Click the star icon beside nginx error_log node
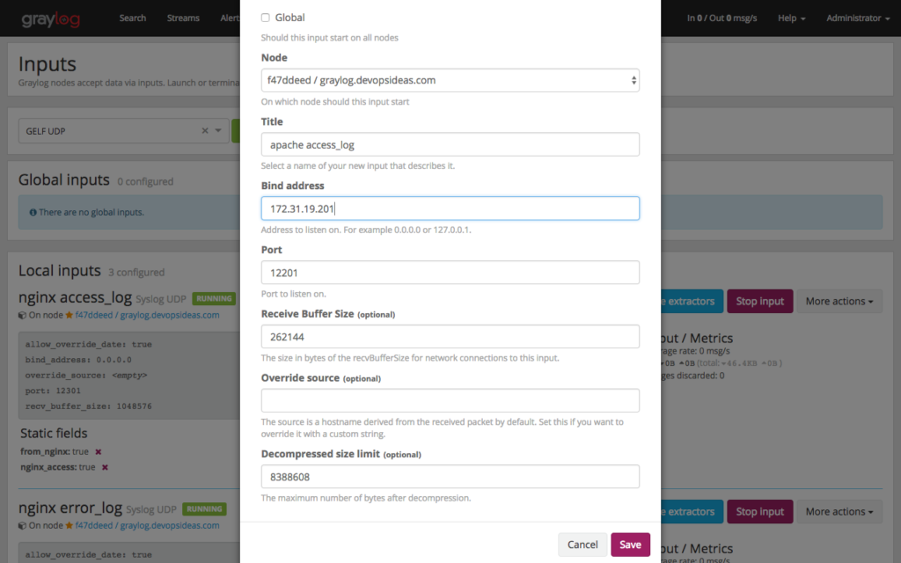The image size is (901, 563). pyautogui.click(x=70, y=525)
